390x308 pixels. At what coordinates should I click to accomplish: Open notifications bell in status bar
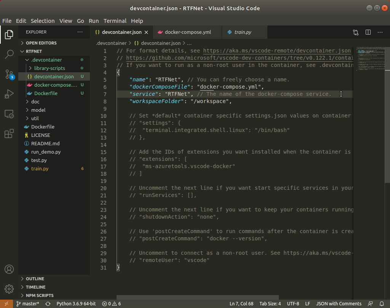coord(382,304)
